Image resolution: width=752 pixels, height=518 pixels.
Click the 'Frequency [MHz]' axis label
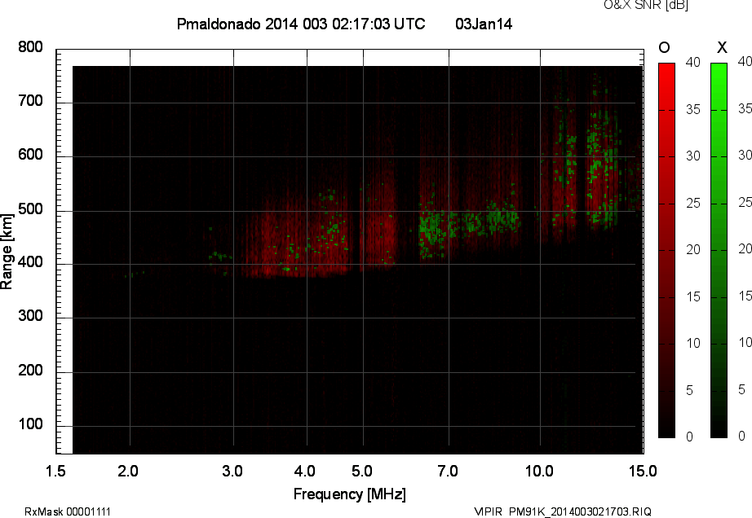pos(350,494)
